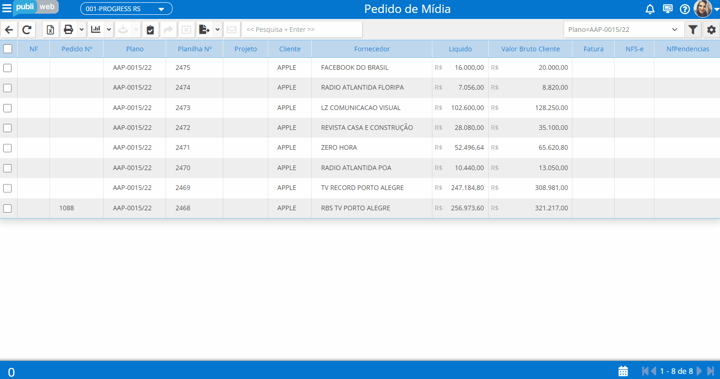Viewport: 720px width, 379px height.
Task: Sort by Fornecedor column header
Action: (x=372, y=49)
